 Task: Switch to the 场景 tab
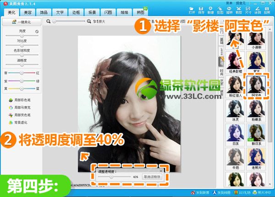[92, 12]
